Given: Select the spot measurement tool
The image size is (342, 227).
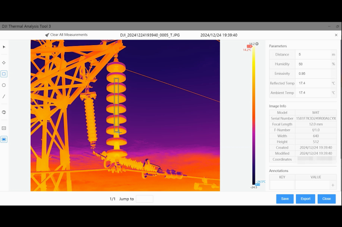Looking at the screenshot, I should (4, 63).
